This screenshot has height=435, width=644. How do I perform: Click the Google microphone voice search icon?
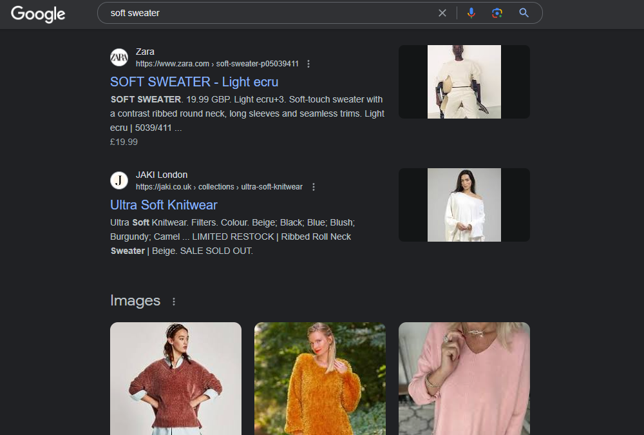click(x=471, y=13)
